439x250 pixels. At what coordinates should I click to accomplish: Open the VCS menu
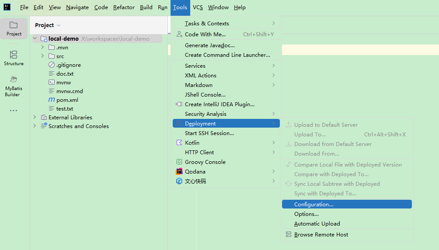pyautogui.click(x=198, y=7)
